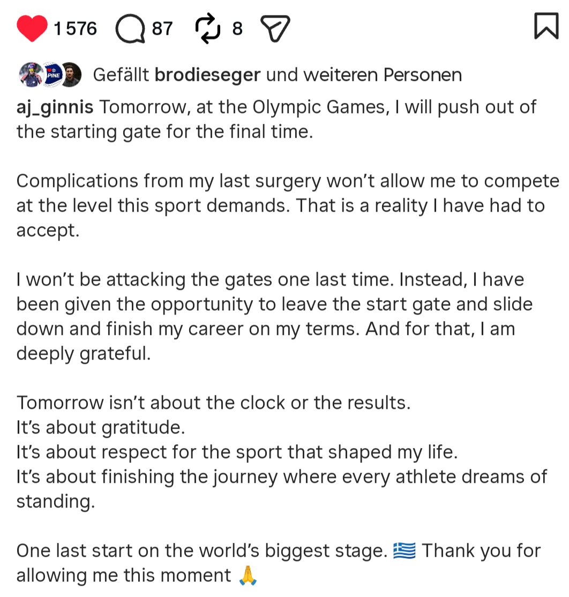Open the aj_ginnis profile username
Screen dimensions: 569x597
55,107
